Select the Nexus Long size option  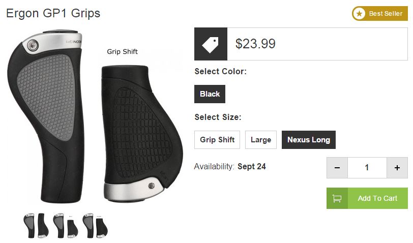pos(308,140)
